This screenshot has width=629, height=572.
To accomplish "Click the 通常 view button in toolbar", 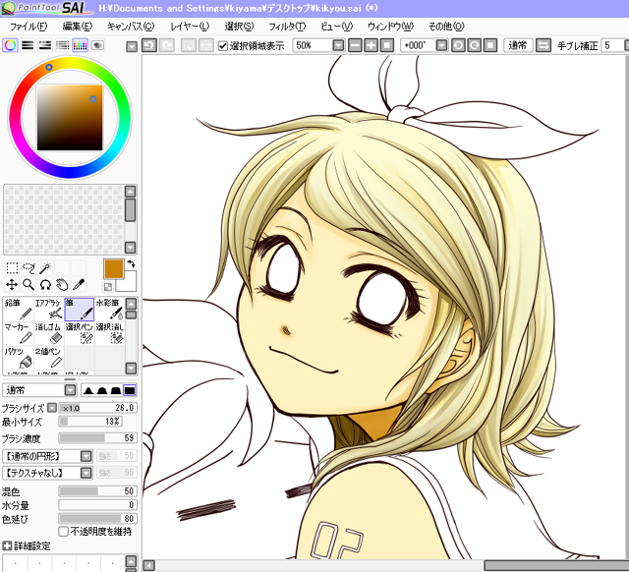I will (x=518, y=45).
